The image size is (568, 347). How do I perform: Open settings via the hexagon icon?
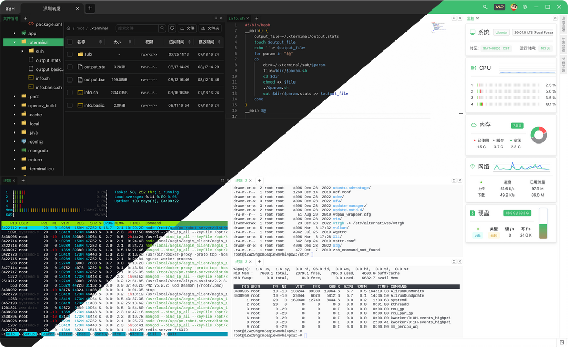524,7
